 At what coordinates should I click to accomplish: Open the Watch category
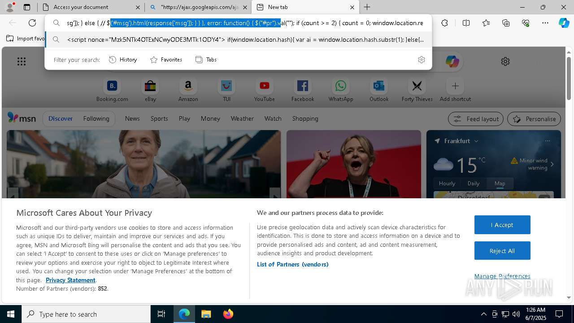click(x=273, y=118)
